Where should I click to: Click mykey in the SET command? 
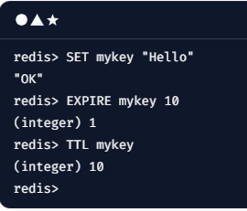(115, 58)
